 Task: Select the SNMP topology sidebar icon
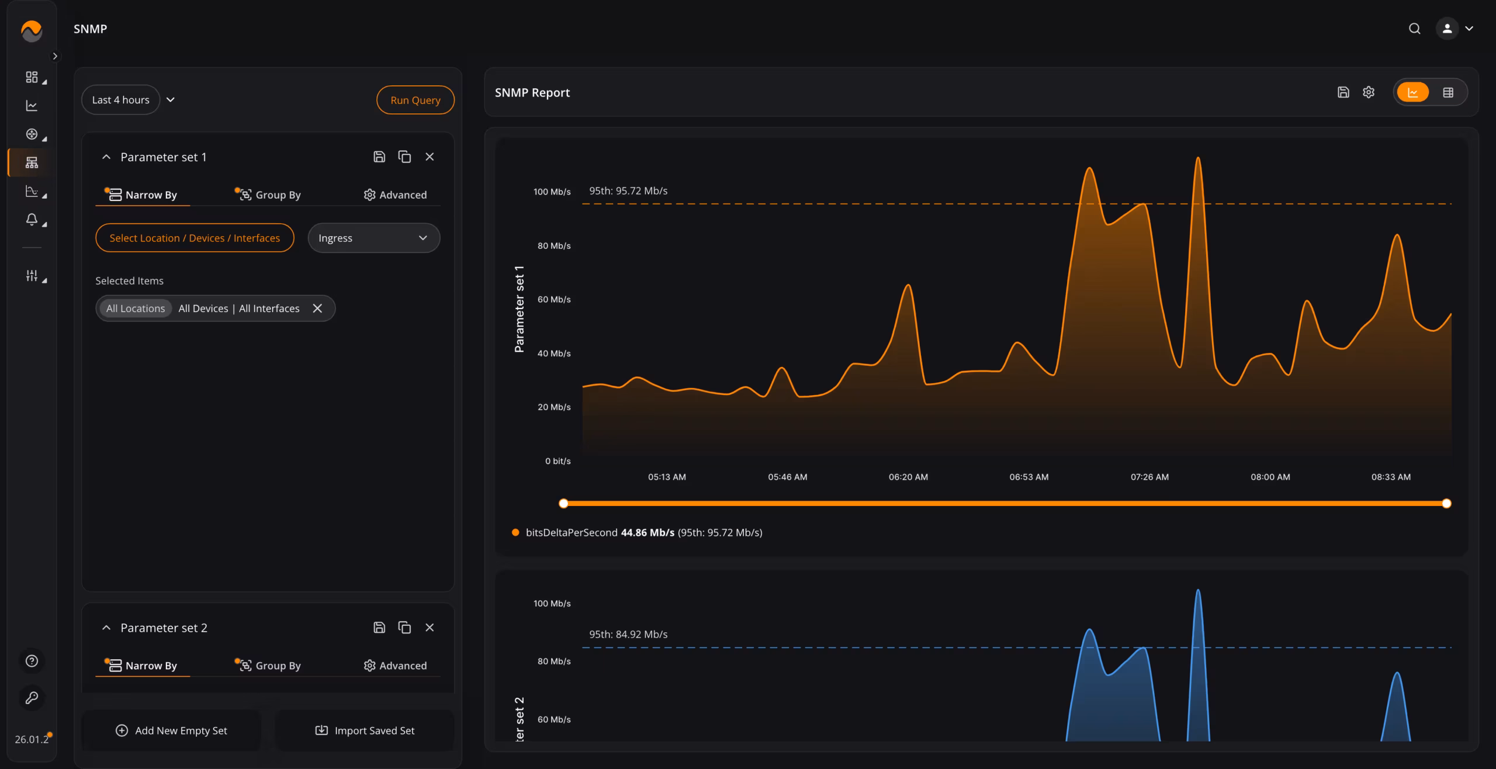point(32,162)
